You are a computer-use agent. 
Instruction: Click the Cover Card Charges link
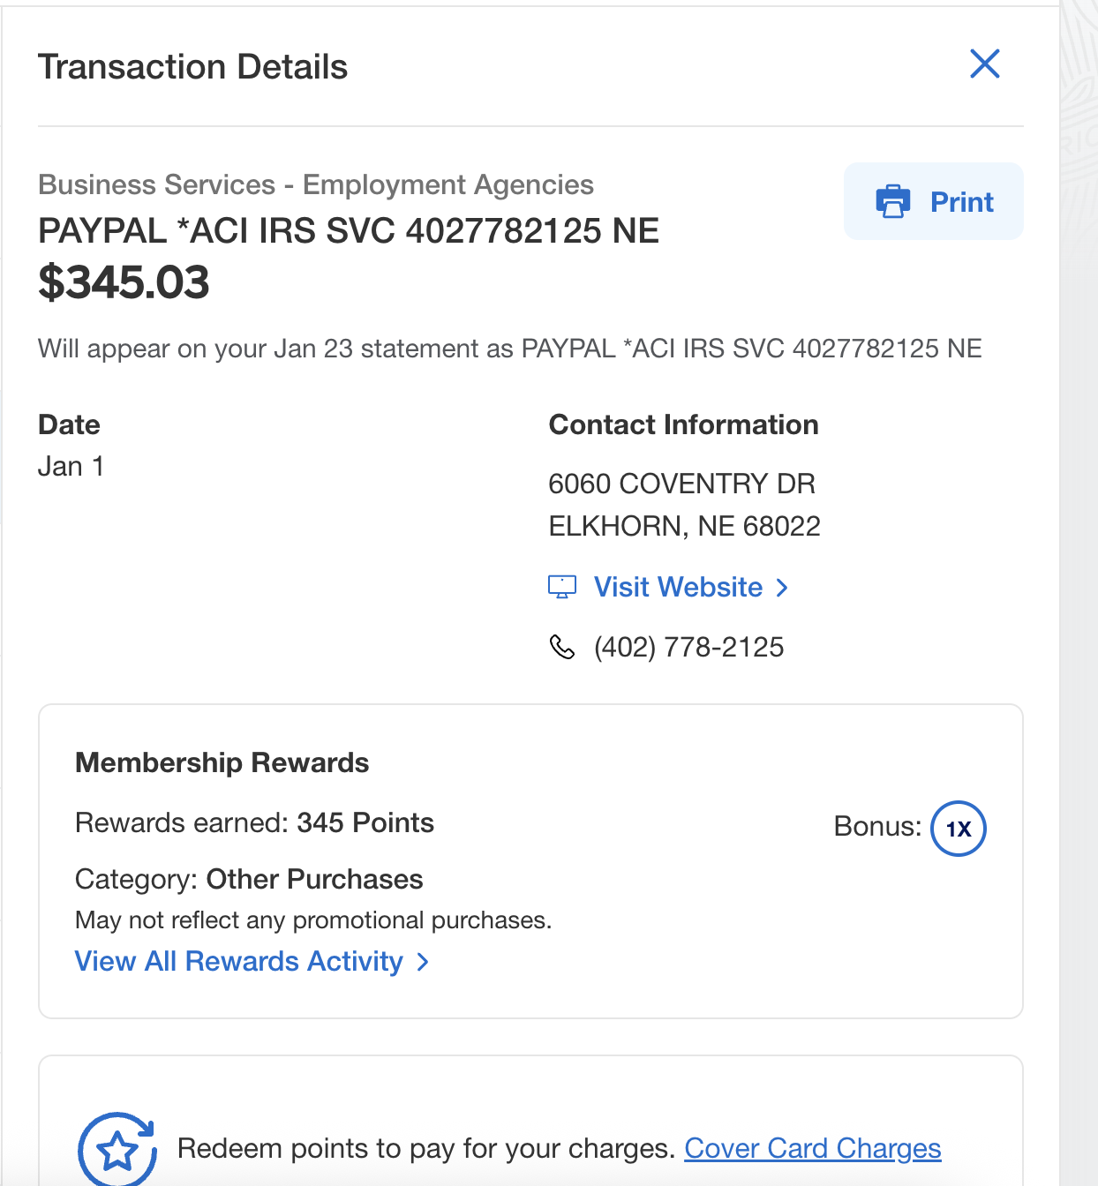click(812, 1148)
